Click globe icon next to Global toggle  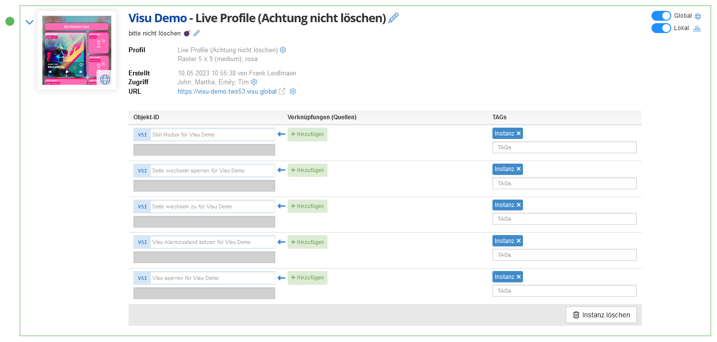697,16
